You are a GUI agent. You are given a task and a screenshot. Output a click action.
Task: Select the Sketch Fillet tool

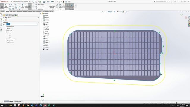(16, 9)
